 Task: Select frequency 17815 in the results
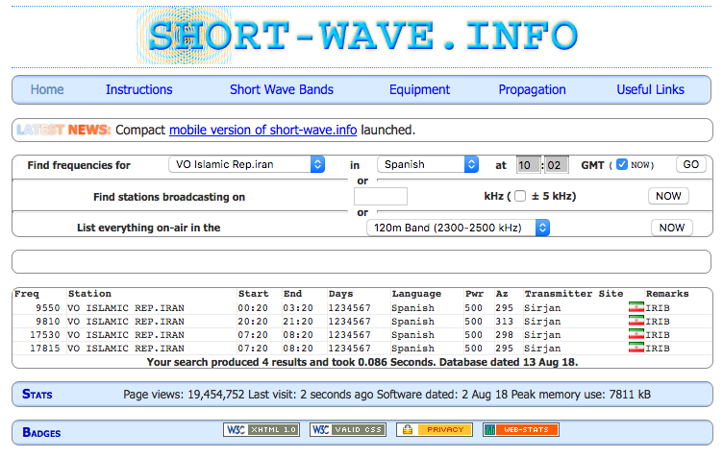click(x=45, y=348)
